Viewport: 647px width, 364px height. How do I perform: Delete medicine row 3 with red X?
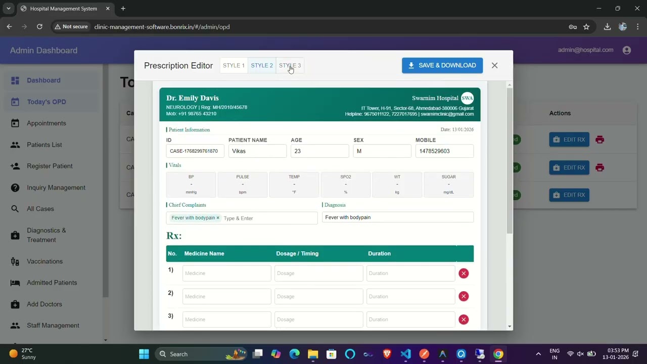[464, 320]
